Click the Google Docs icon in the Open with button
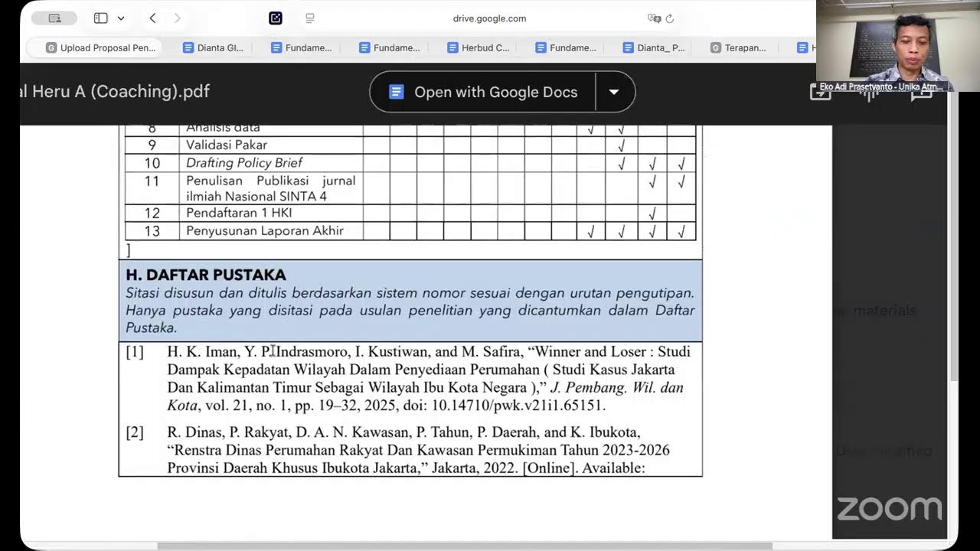The image size is (980, 551). [x=396, y=93]
